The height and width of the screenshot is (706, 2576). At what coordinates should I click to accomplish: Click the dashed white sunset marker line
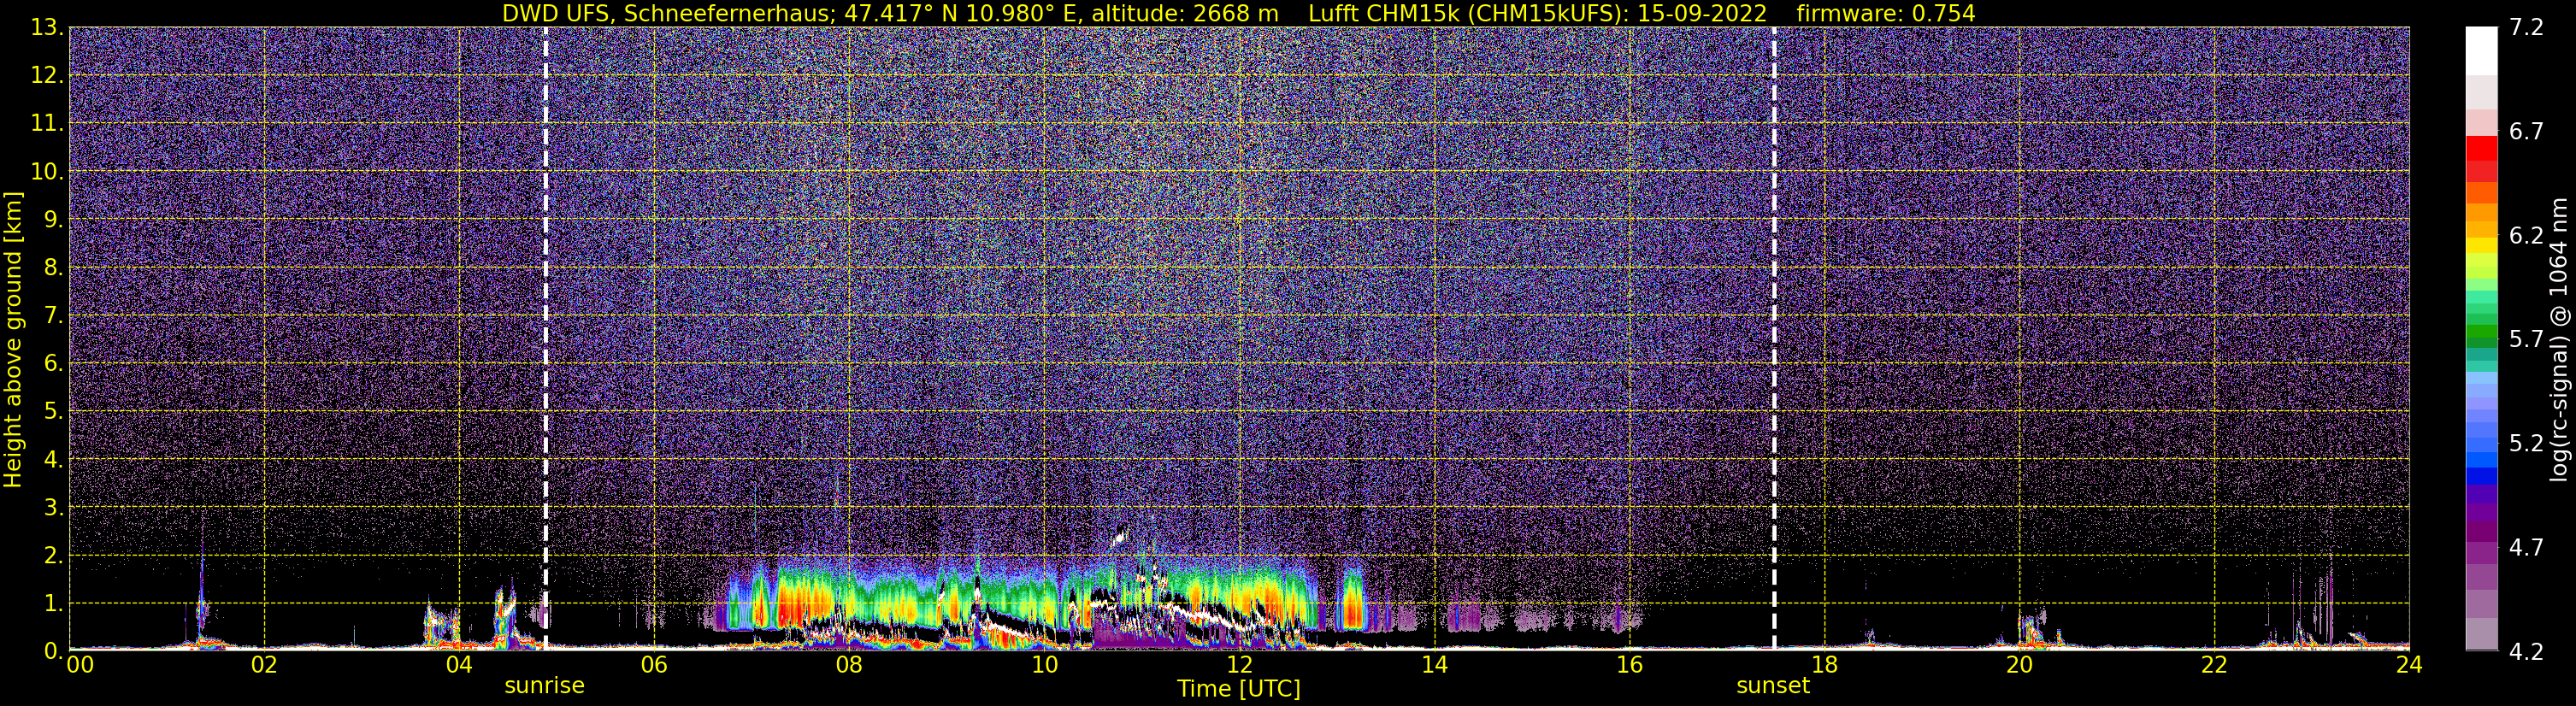pos(1774,338)
